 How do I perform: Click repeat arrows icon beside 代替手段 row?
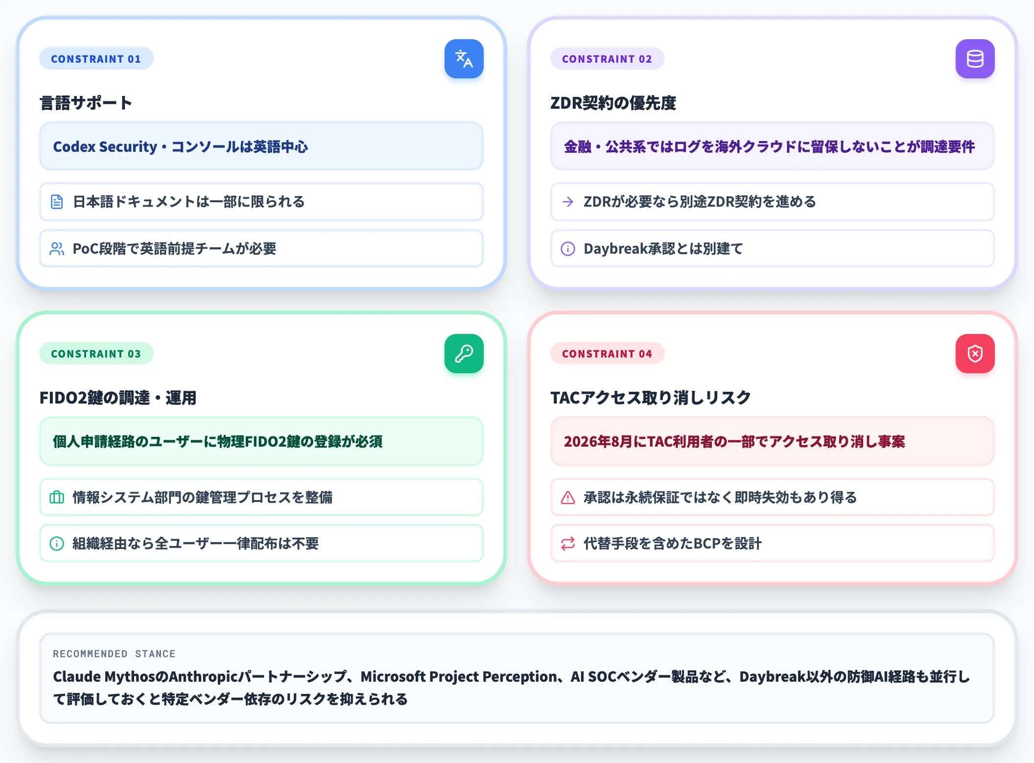568,544
